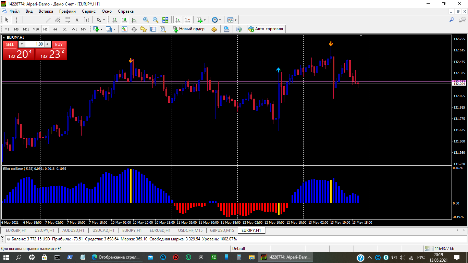Pick the trendline drawing tool

[x=48, y=20]
